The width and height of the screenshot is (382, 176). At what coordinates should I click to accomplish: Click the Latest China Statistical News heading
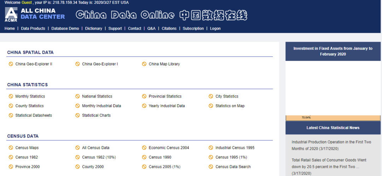(x=333, y=128)
